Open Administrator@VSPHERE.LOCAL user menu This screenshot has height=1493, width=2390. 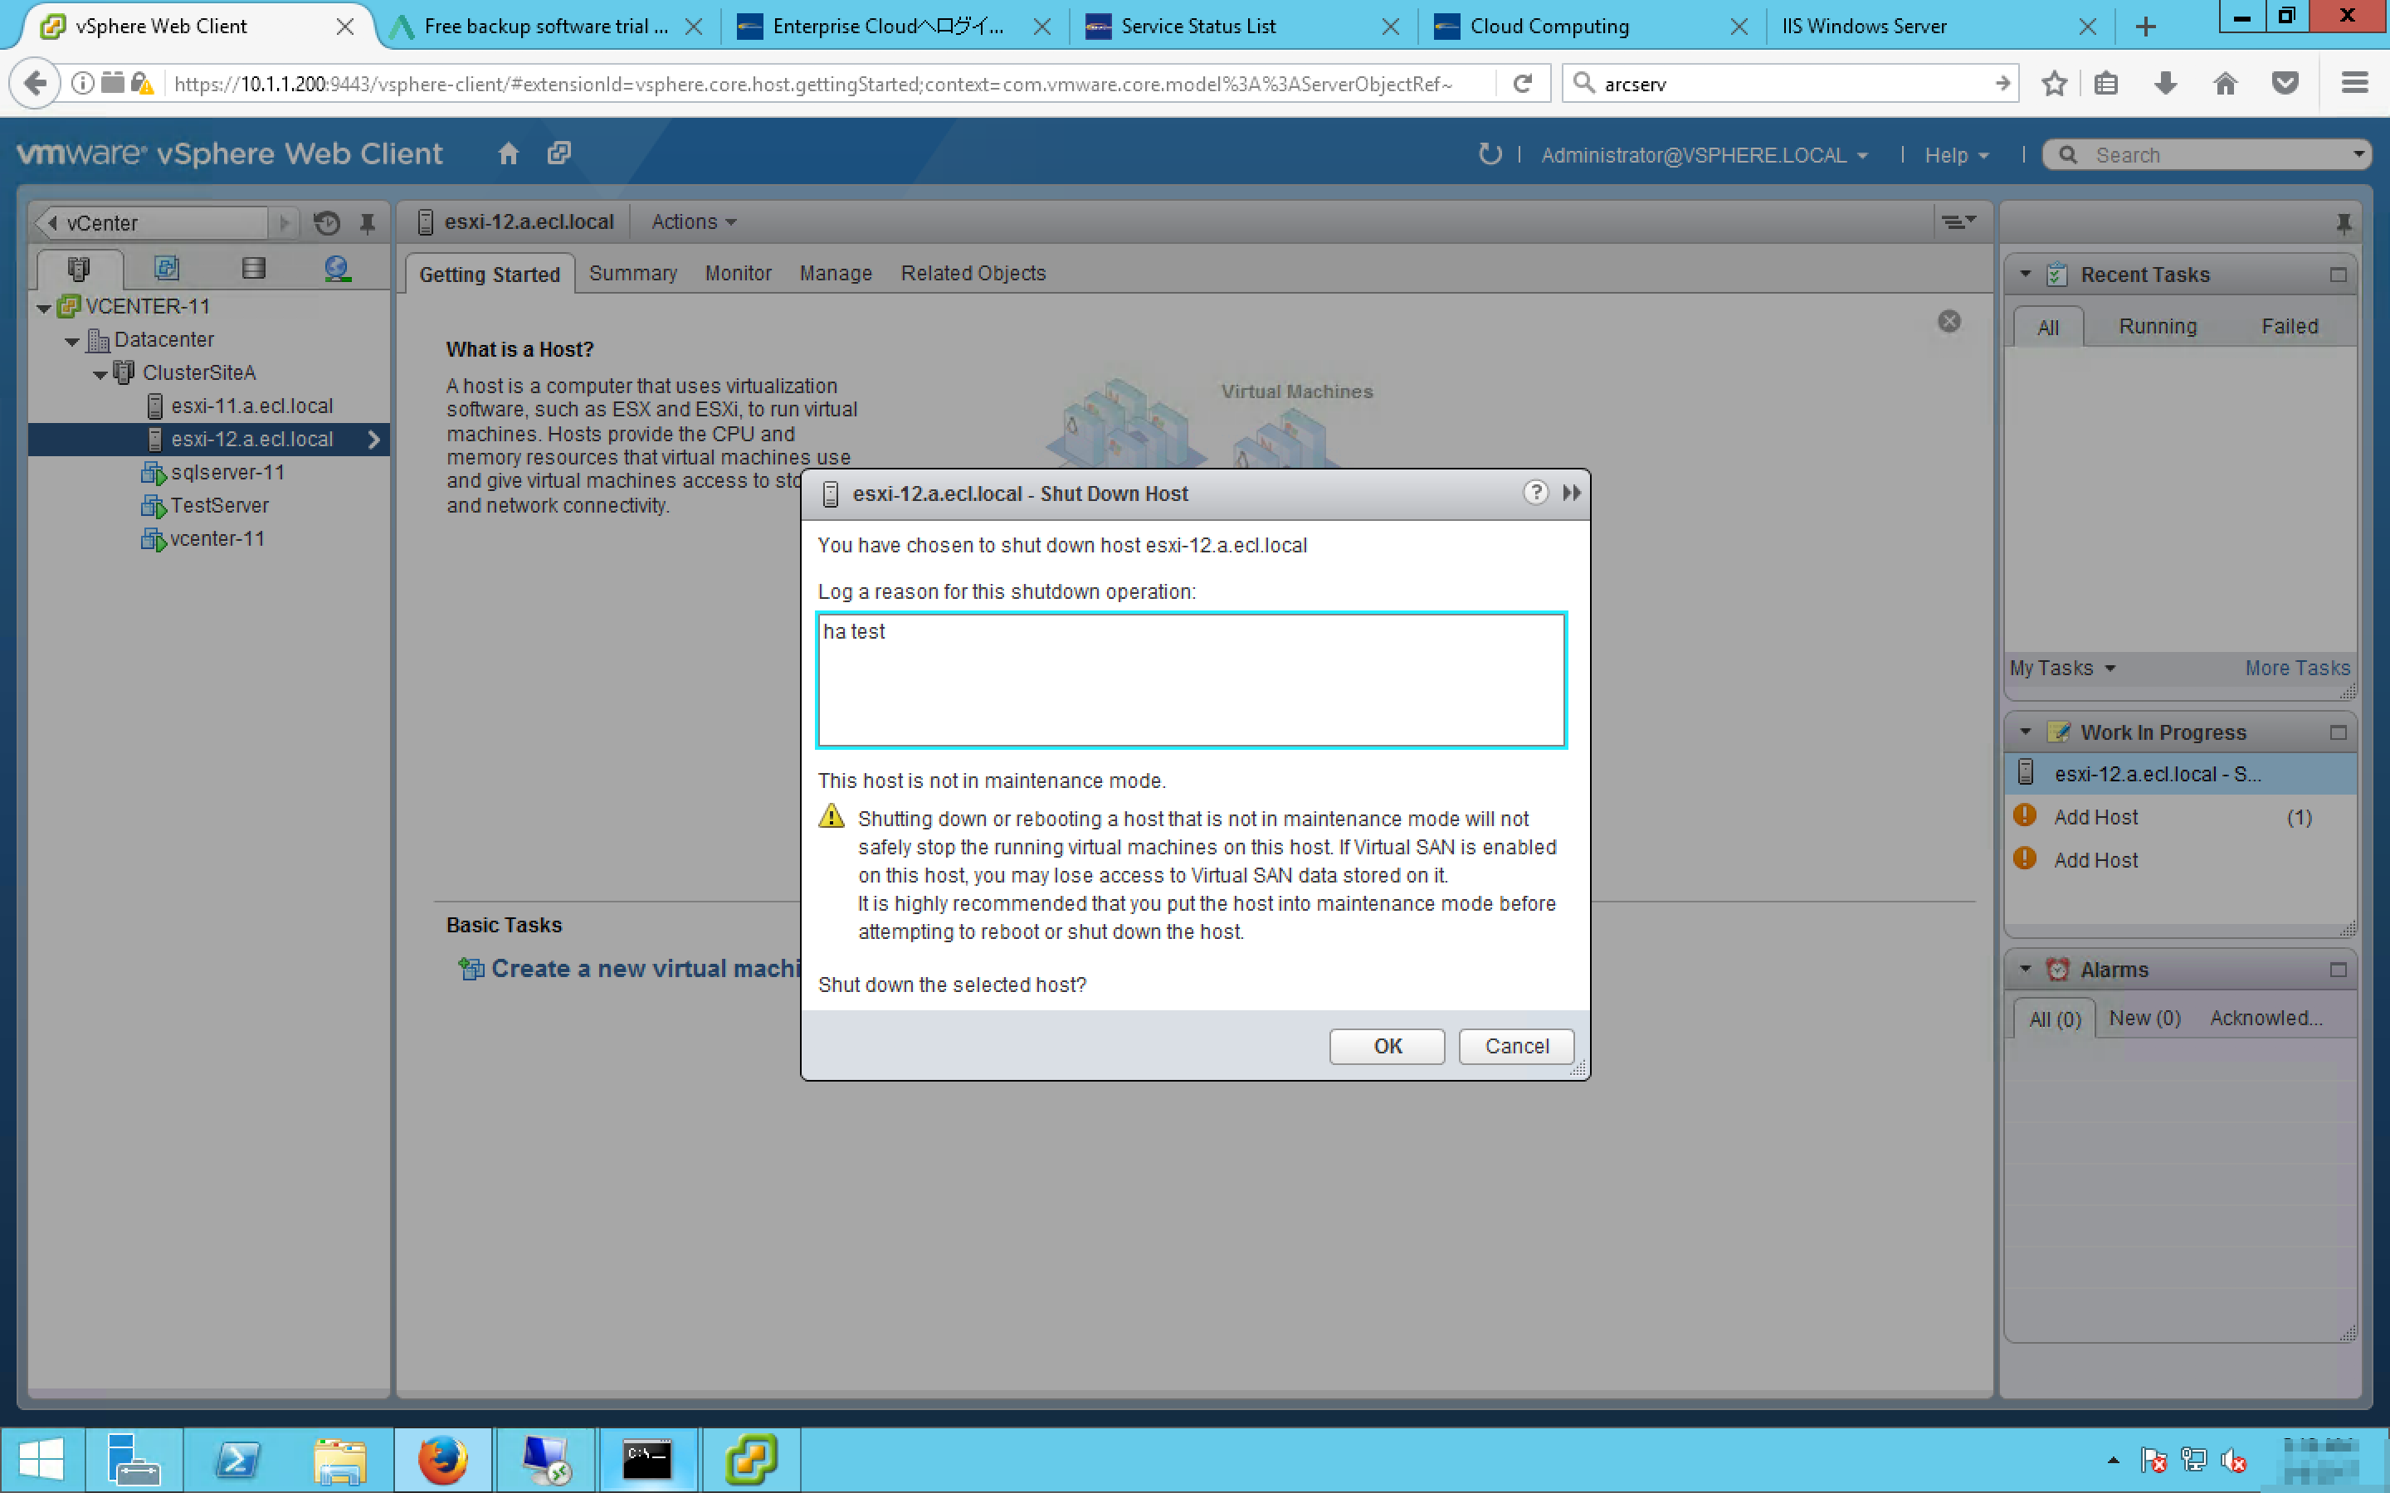pos(1704,155)
